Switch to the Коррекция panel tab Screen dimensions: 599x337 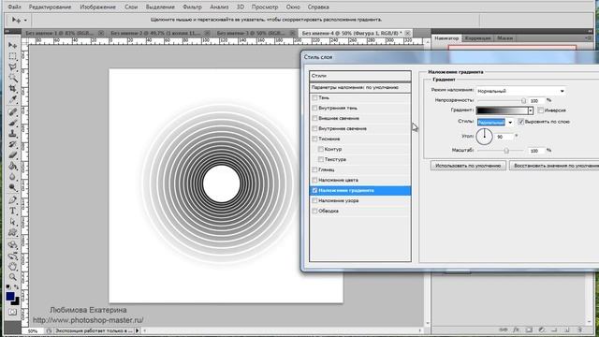click(477, 38)
